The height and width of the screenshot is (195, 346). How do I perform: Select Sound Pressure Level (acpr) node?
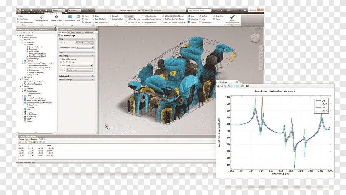point(35,100)
